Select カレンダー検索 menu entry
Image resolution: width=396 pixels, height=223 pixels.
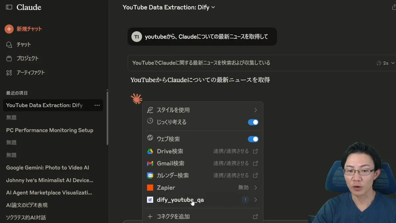click(203, 175)
